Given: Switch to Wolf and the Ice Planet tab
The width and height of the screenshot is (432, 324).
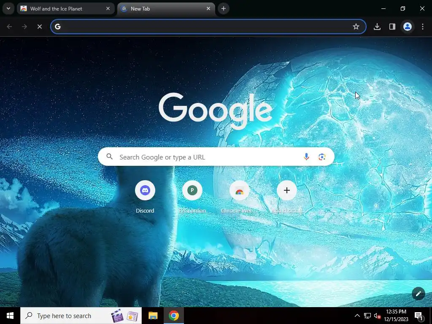Looking at the screenshot, I should [65, 8].
